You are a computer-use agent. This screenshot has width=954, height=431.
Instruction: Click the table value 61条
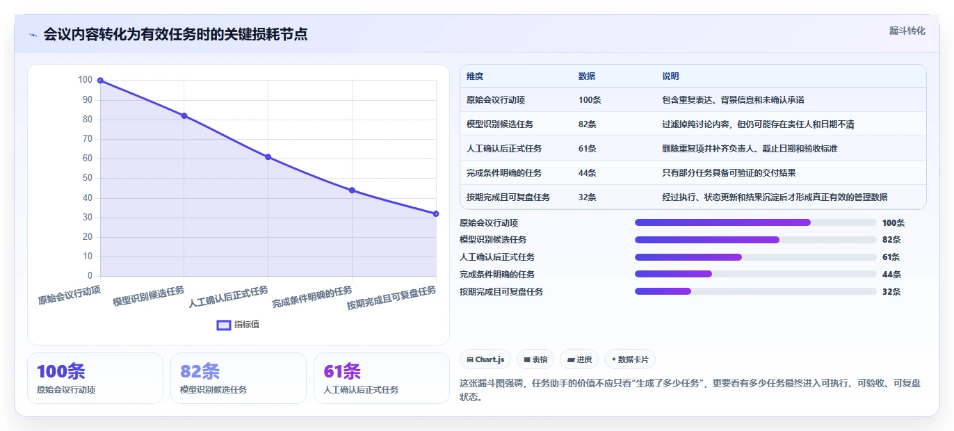click(x=588, y=149)
